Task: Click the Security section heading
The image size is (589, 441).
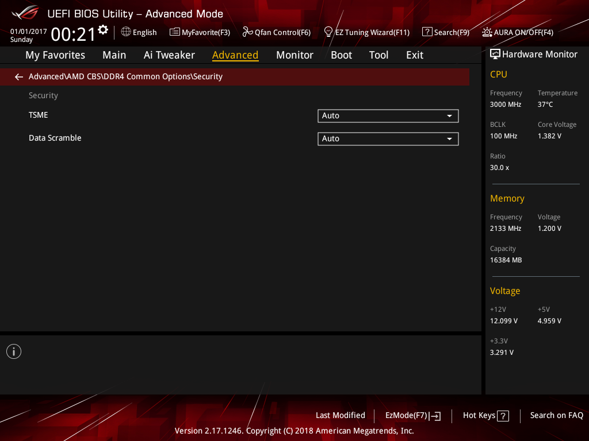Action: pyautogui.click(x=44, y=96)
